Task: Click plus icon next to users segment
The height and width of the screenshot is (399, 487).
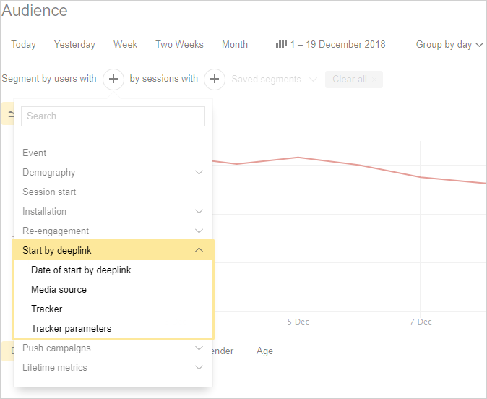Action: [113, 80]
